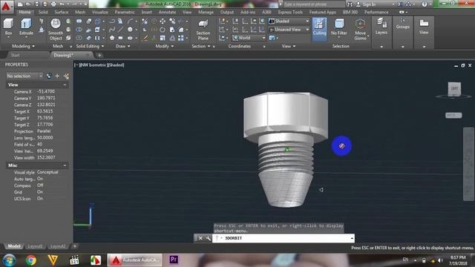Click the Solid Intersect icon
Viewport: 475px width, 267px height.
[79, 38]
